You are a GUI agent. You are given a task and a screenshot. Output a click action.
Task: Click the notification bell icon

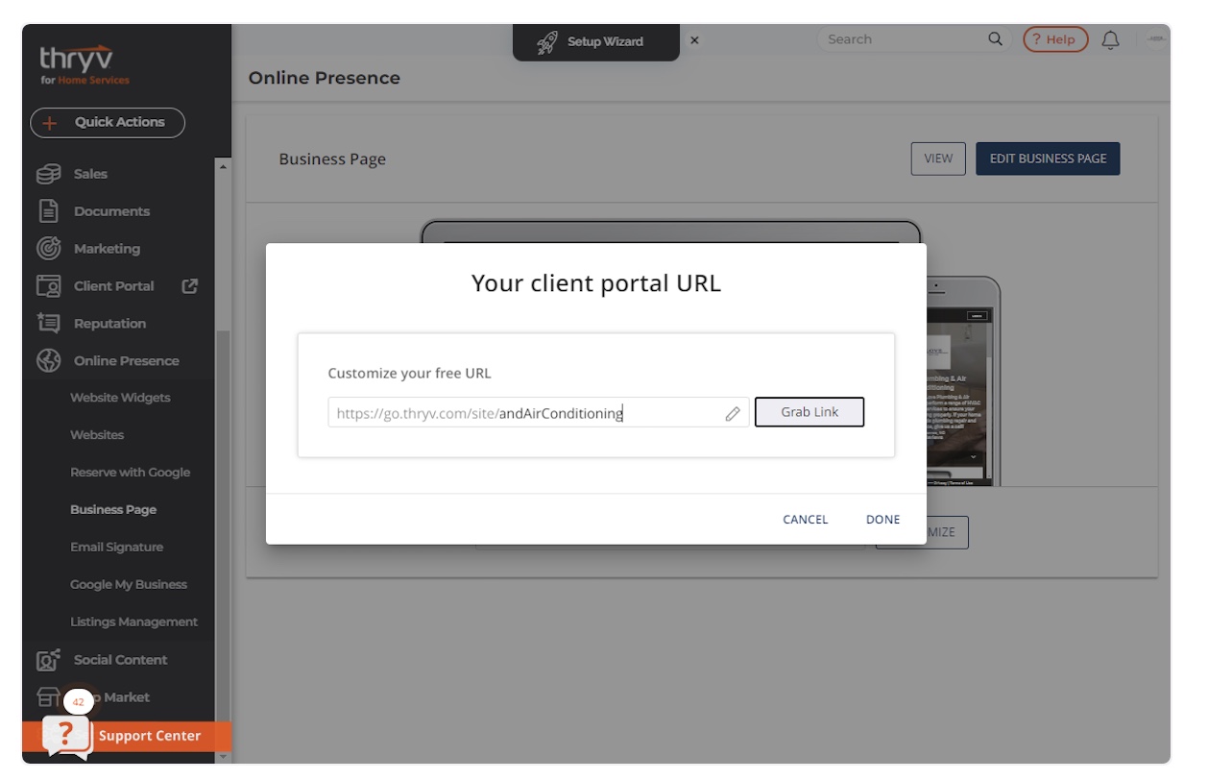point(1110,39)
